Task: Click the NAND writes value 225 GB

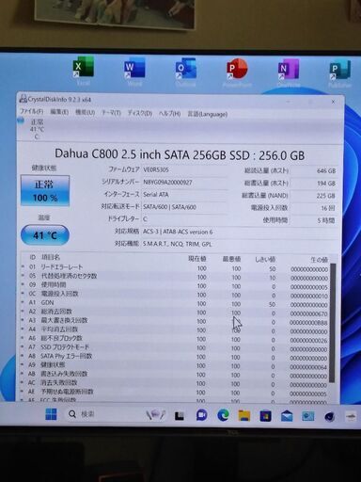Action: [x=326, y=196]
